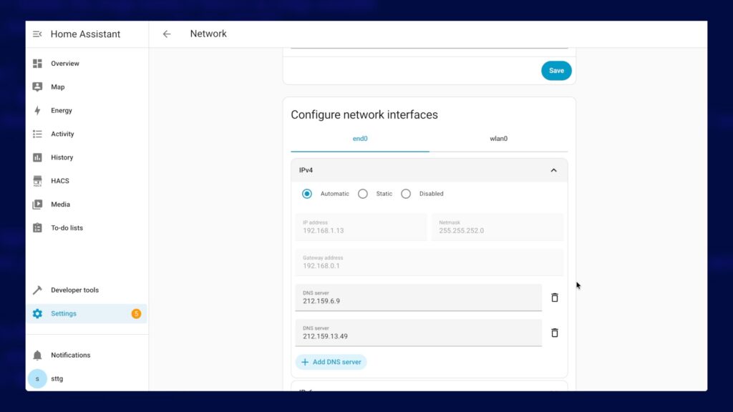Open the To-do lists icon
733x412 pixels.
click(x=37, y=228)
